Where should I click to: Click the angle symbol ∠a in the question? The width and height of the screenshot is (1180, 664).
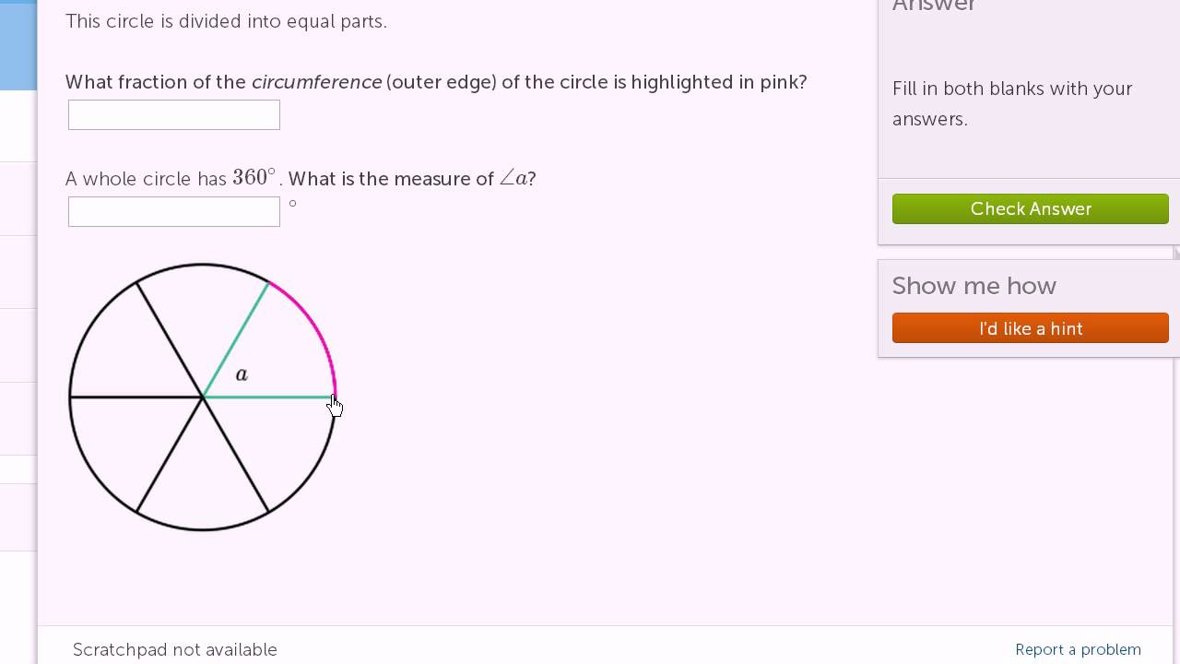[513, 178]
